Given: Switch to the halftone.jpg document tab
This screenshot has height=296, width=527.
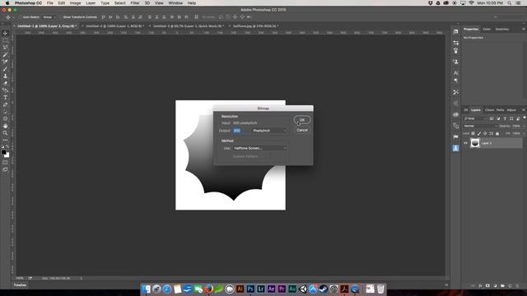Looking at the screenshot, I should (x=254, y=25).
